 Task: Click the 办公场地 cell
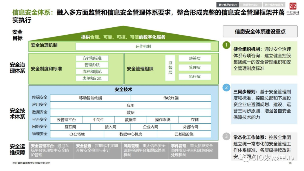click(x=77, y=134)
